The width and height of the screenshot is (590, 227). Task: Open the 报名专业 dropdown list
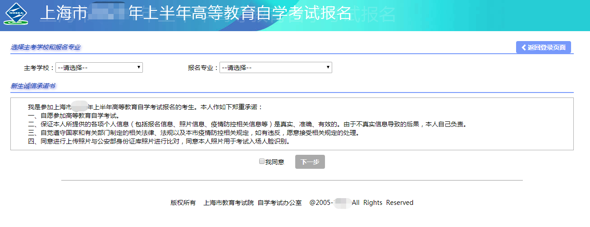275,68
